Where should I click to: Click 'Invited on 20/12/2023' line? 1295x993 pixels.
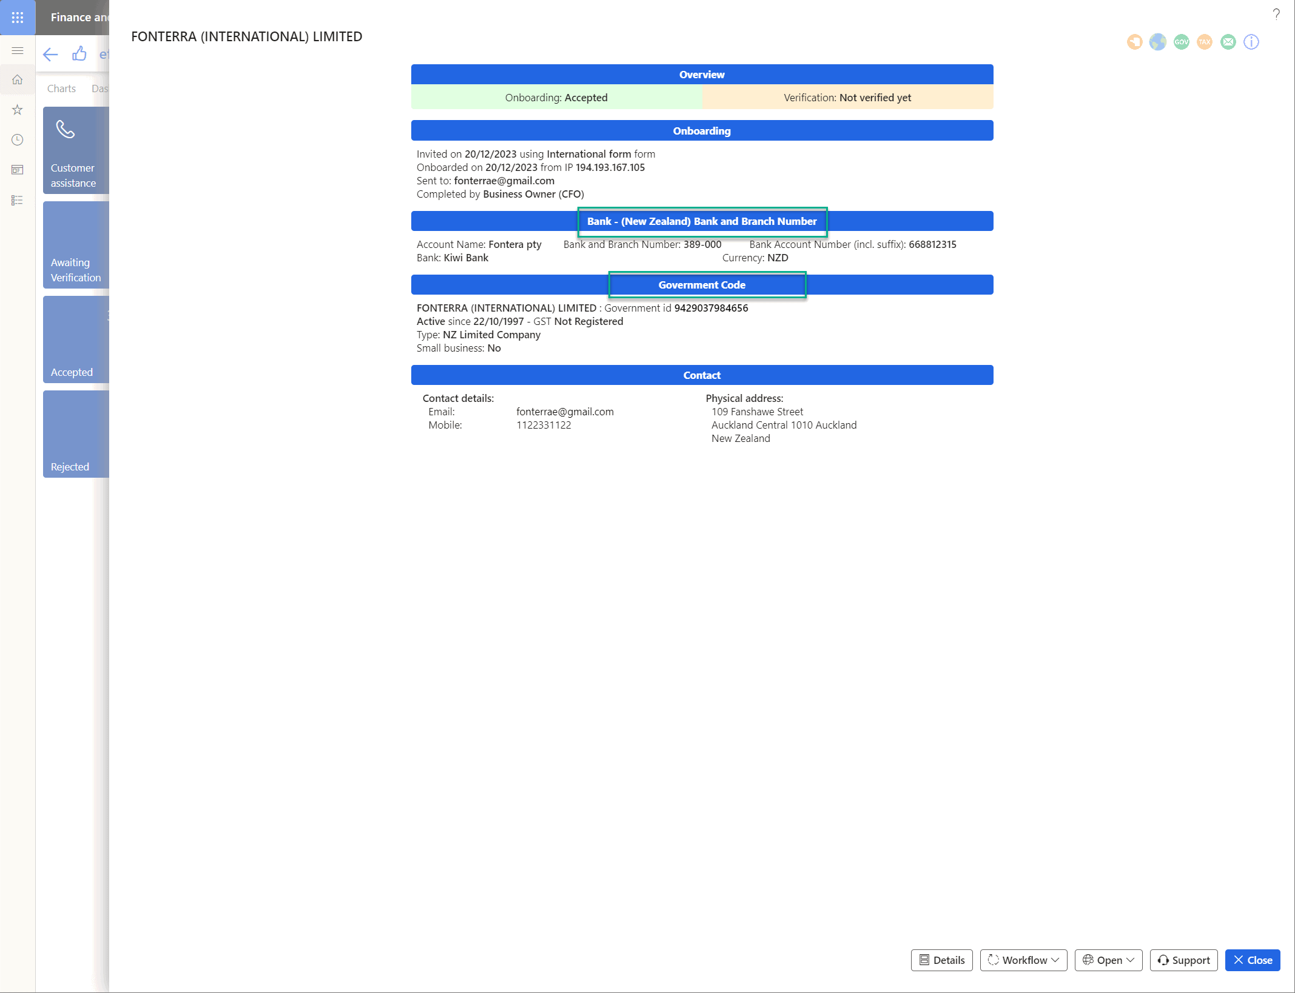click(x=536, y=154)
